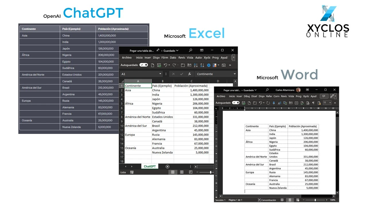
Task: Open the Undo history dropdown in Excel
Action: [x=169, y=65]
